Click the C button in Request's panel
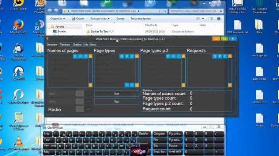This screenshot has width=279, height=156. pos(225,56)
